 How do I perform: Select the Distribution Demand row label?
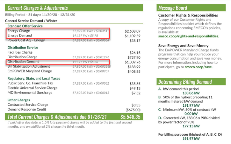click(23, 61)
